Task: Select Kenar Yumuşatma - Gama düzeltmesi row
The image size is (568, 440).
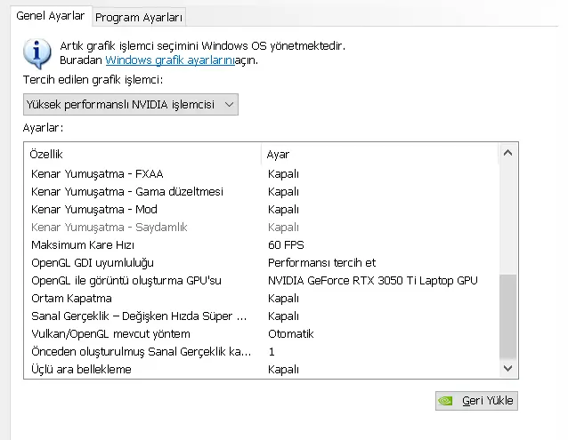Action: click(x=262, y=192)
